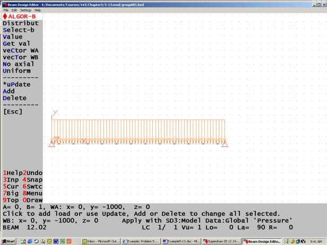Select the Distribut menu entry
Image resolution: width=327 pixels, height=245 pixels.
coord(21,23)
